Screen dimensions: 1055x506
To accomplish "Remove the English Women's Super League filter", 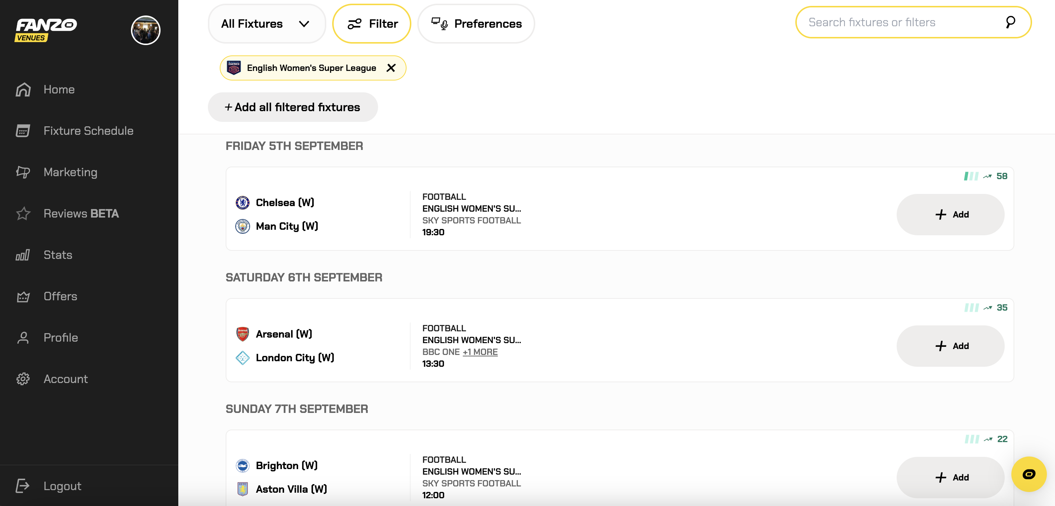I will pos(391,68).
